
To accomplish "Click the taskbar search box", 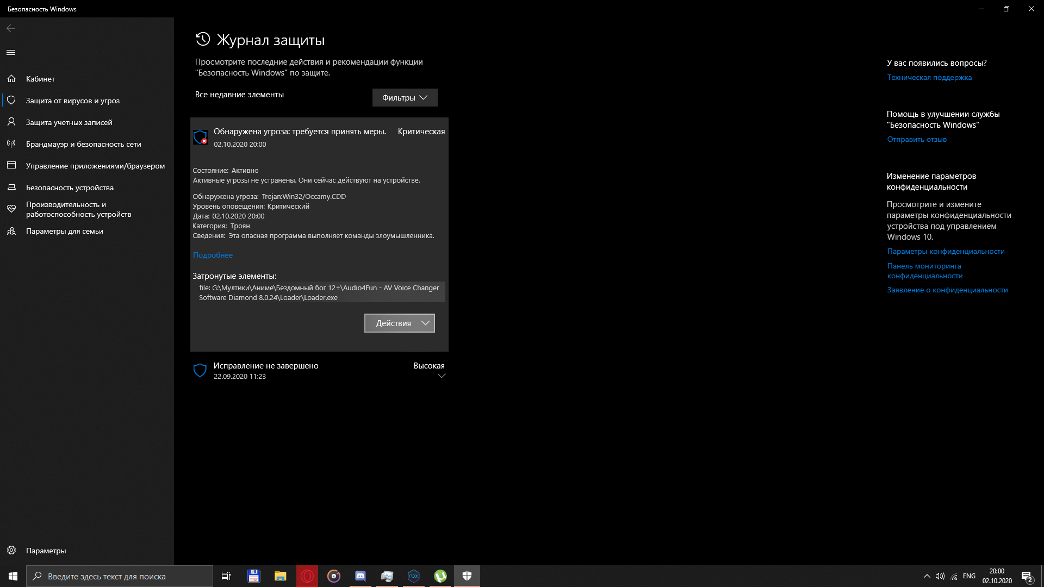I will coord(120,576).
